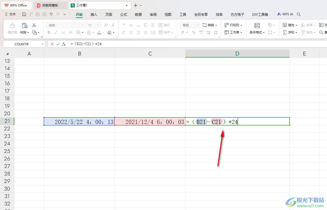This screenshot has width=327, height=210.
Task: Click the Strikethrough icon
Action: [71, 32]
